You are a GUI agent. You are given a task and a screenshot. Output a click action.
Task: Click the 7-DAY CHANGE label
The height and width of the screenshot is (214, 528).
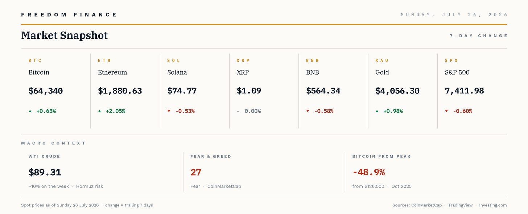[479, 35]
